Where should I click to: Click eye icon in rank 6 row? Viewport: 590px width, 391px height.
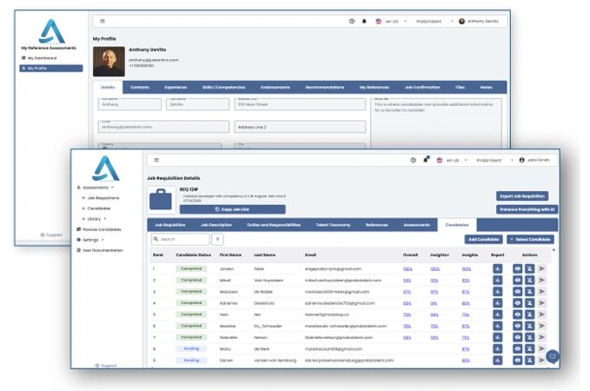click(517, 326)
